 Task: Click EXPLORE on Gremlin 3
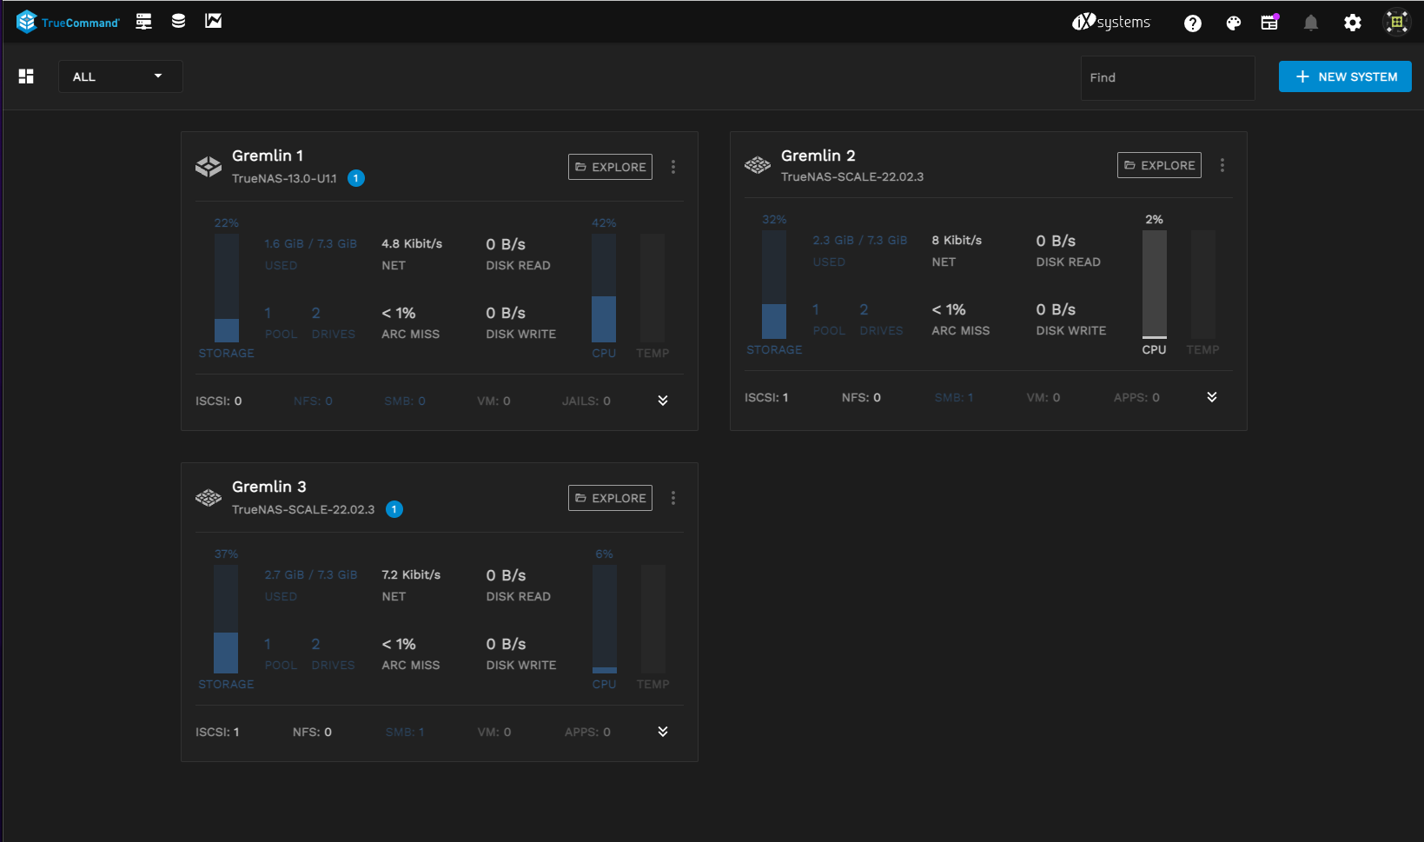pos(610,498)
